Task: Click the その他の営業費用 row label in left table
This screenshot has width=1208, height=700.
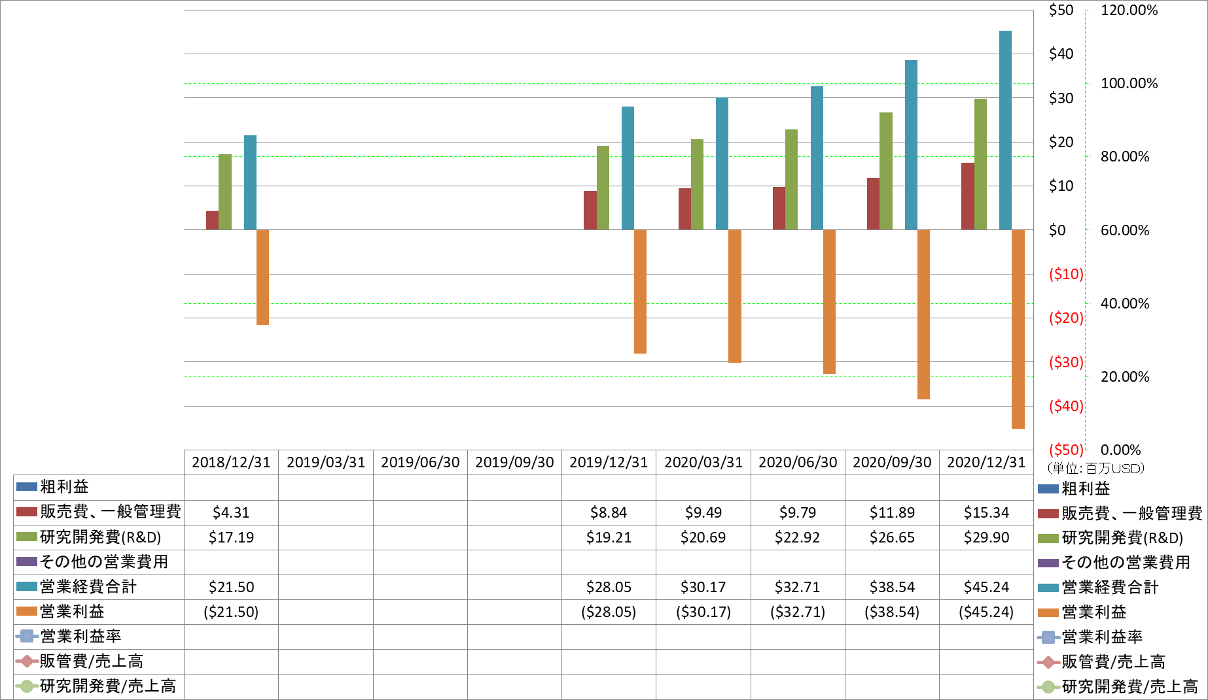Action: click(x=104, y=561)
